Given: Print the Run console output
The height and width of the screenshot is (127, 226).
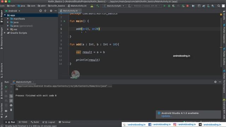Looking at the screenshot, I should [11, 105].
